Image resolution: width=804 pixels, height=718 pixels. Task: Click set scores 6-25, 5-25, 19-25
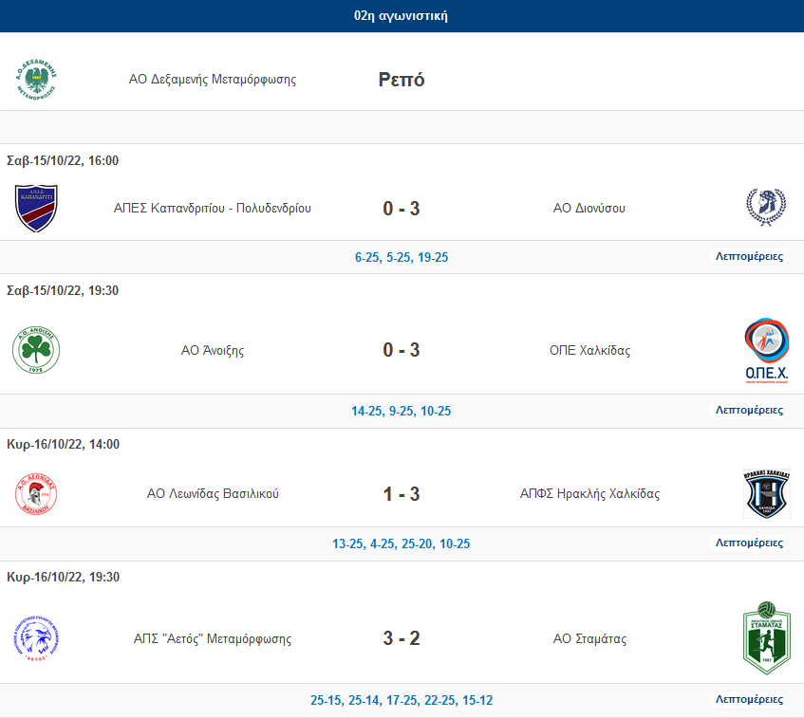[402, 257]
